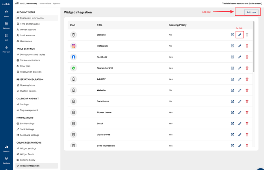Click the tablein logo
This screenshot has height=170, width=264.
[x=6, y=4]
